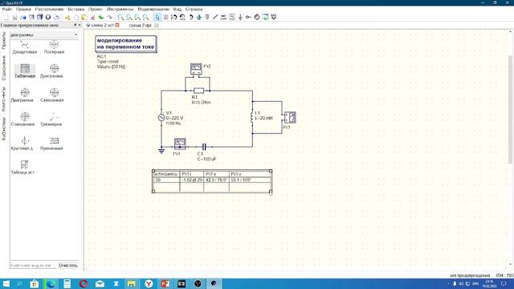The image size is (514, 289).
Task: Run the simulation (gear icon)
Action: (257, 17)
